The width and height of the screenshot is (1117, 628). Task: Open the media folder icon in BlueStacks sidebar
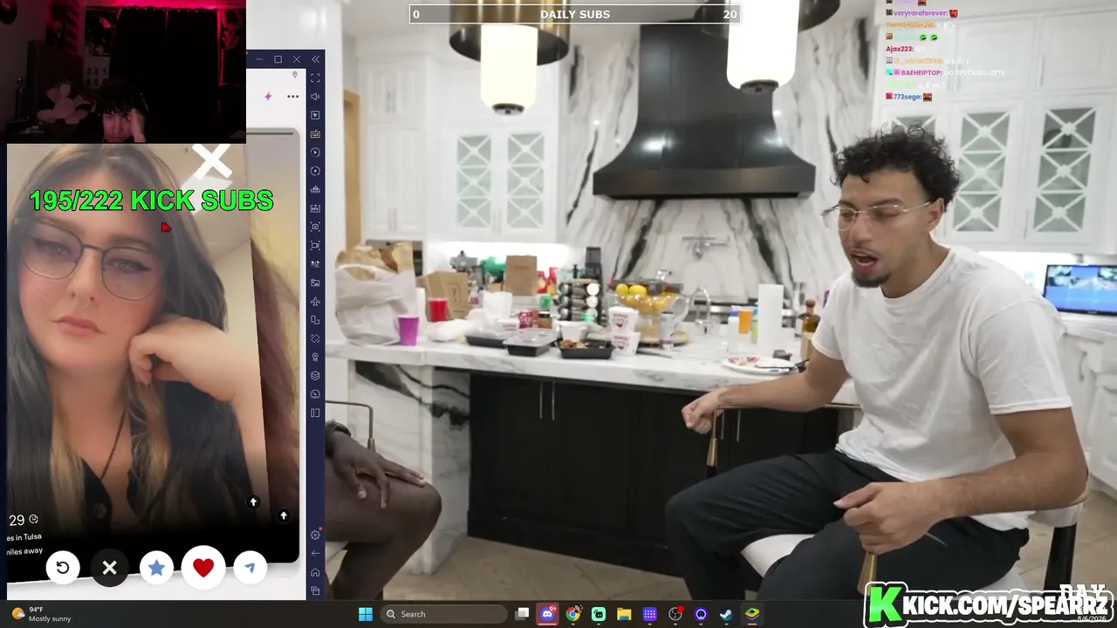315,282
